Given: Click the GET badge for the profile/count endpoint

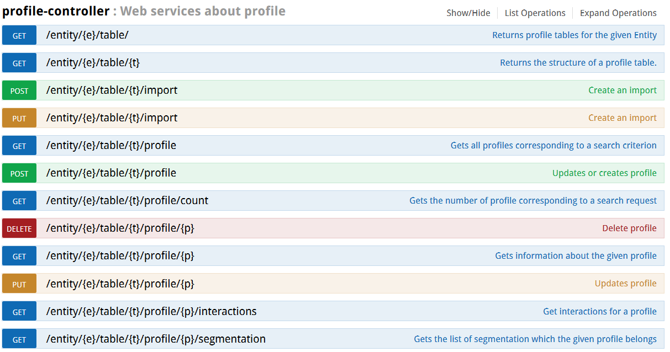Looking at the screenshot, I should tap(19, 201).
